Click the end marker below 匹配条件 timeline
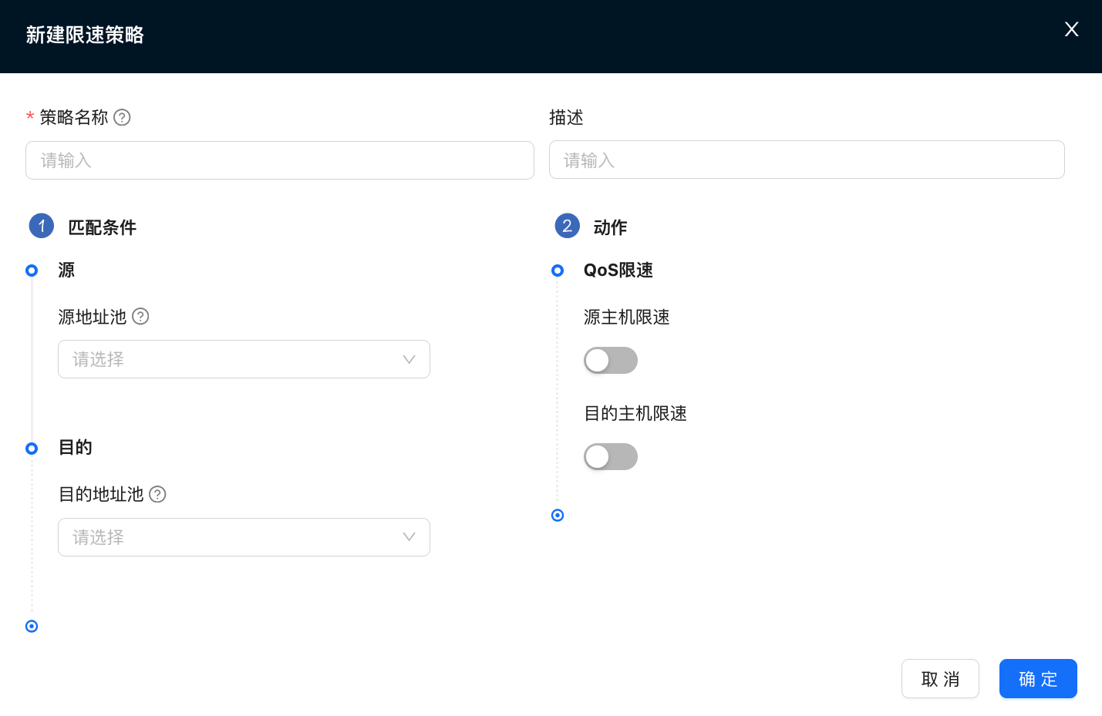Viewport: 1102px width, 716px height. [32, 626]
